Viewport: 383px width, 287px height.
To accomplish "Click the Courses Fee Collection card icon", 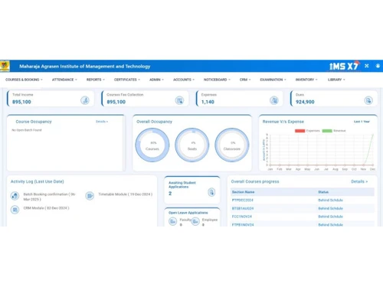I will [179, 100].
